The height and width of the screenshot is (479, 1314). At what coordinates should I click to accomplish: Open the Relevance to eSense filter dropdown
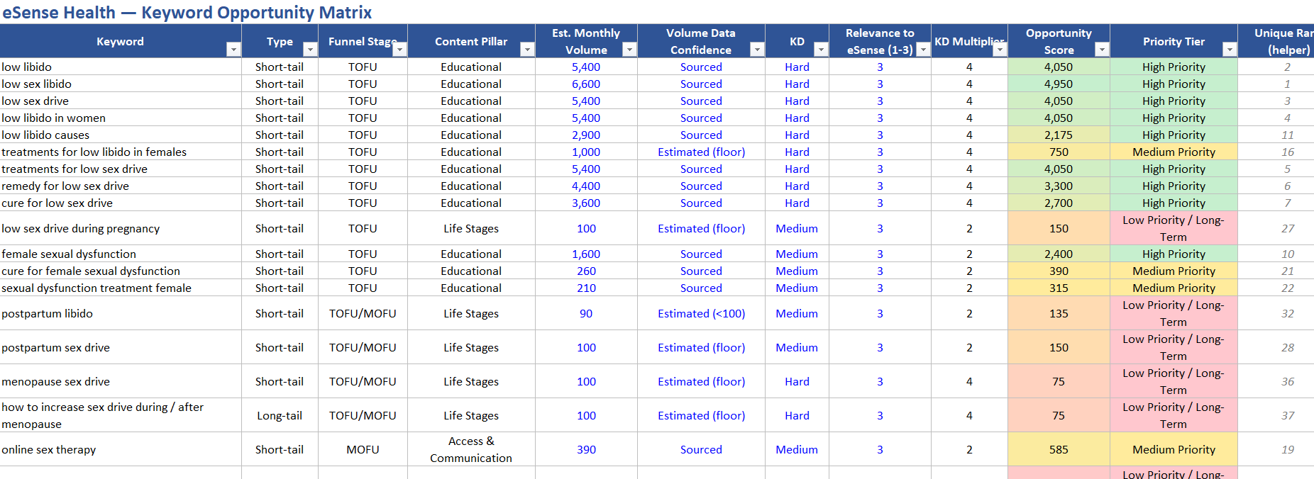(922, 50)
